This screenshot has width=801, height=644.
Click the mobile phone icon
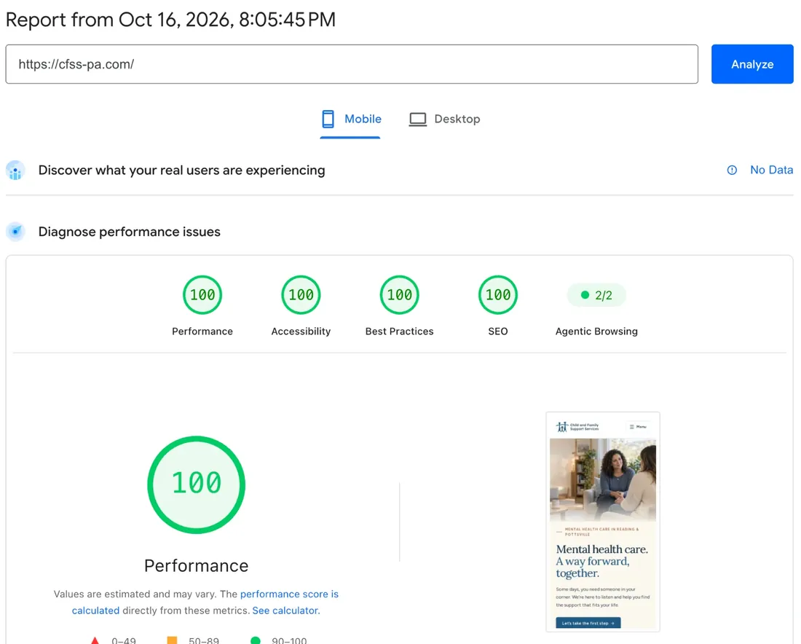pos(328,119)
